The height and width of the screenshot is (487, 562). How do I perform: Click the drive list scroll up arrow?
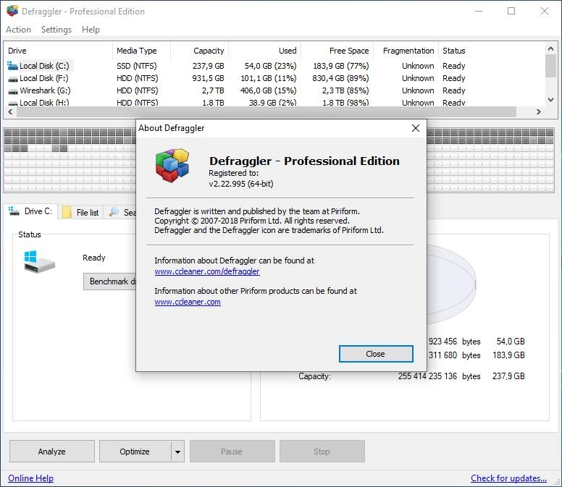(550, 48)
